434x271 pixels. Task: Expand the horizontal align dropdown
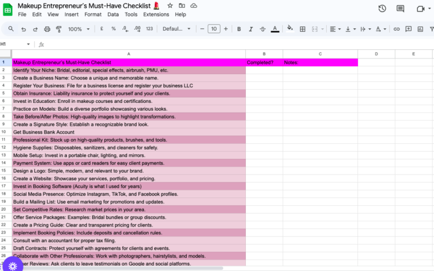[x=334, y=29]
